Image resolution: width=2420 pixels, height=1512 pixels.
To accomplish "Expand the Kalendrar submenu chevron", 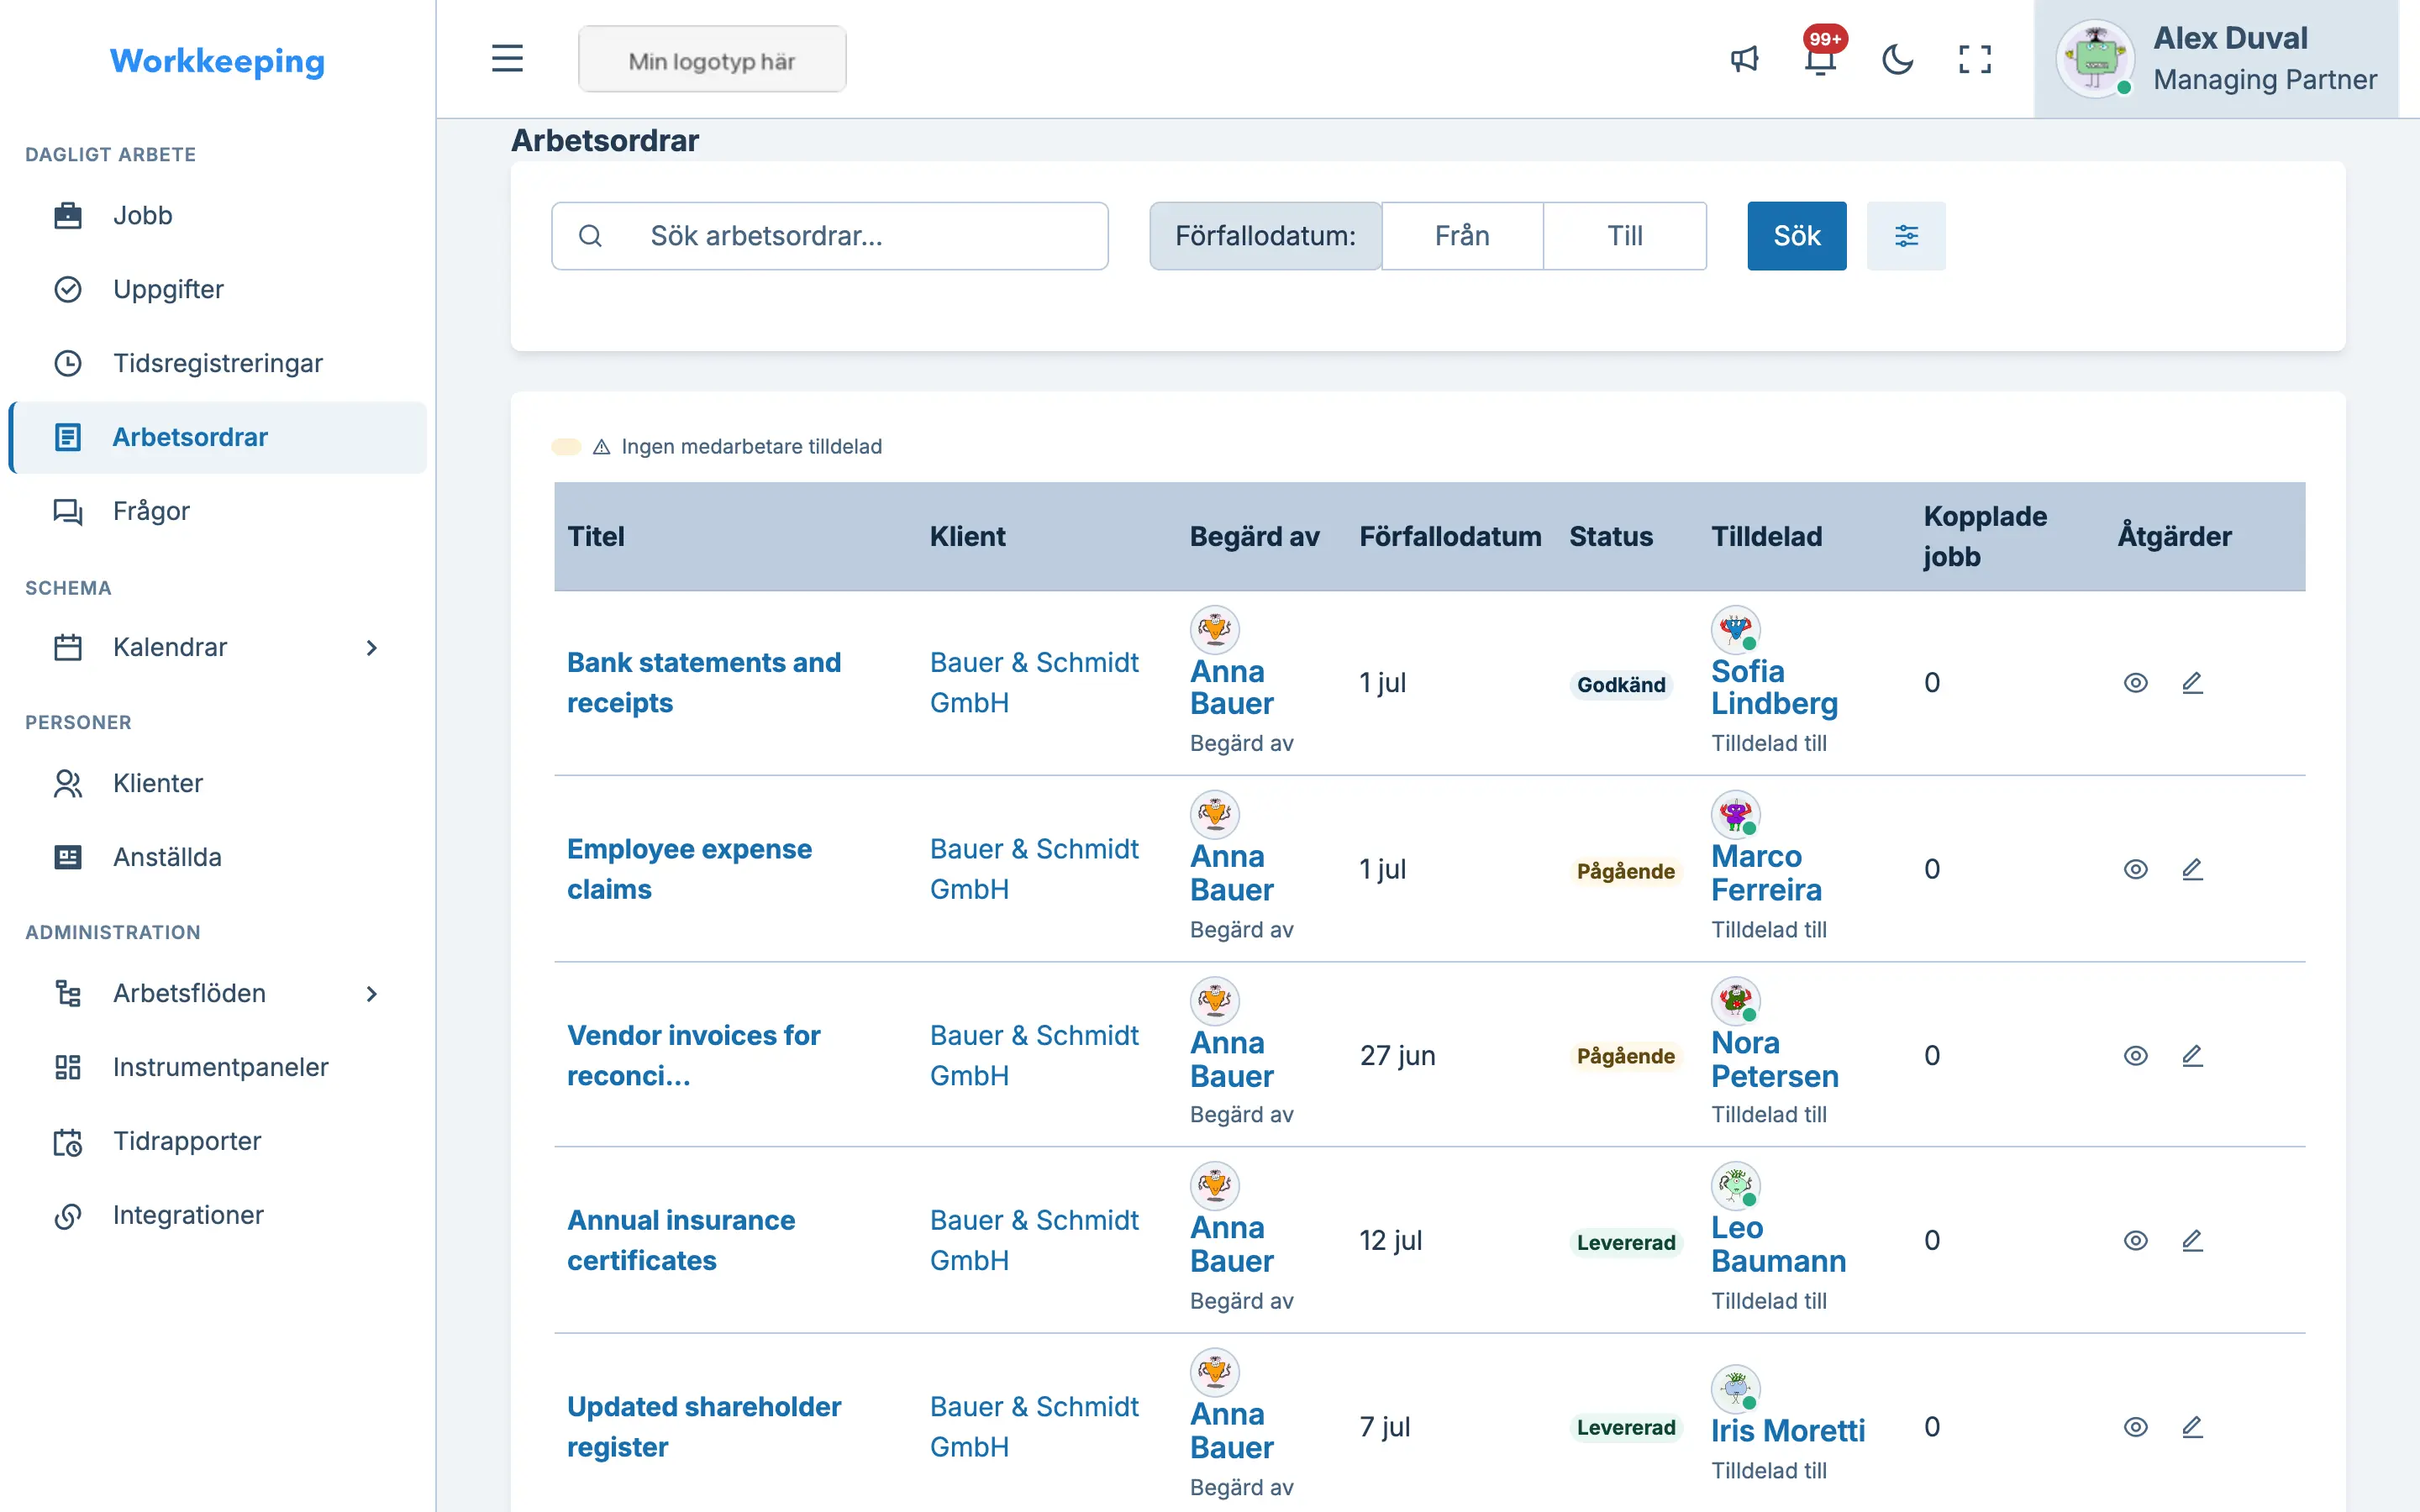I will pyautogui.click(x=372, y=648).
